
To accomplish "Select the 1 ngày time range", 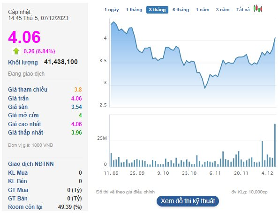I will [x=112, y=9].
